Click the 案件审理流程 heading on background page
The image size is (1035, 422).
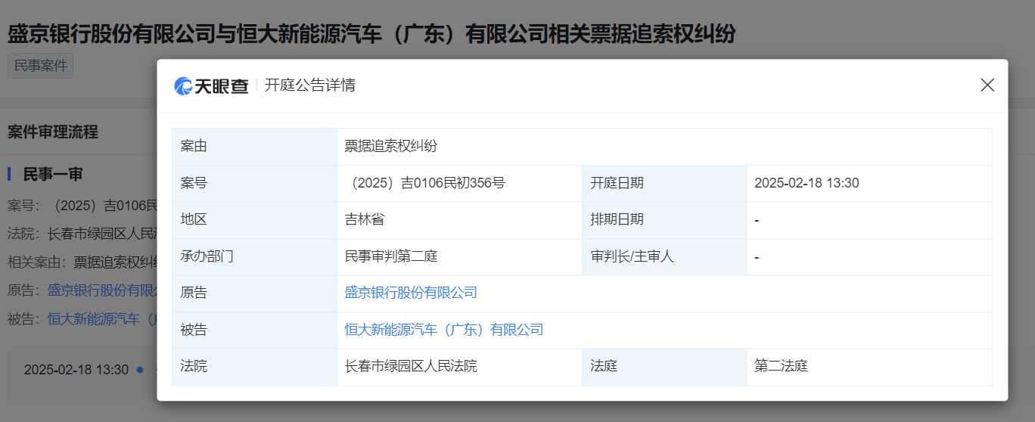53,132
